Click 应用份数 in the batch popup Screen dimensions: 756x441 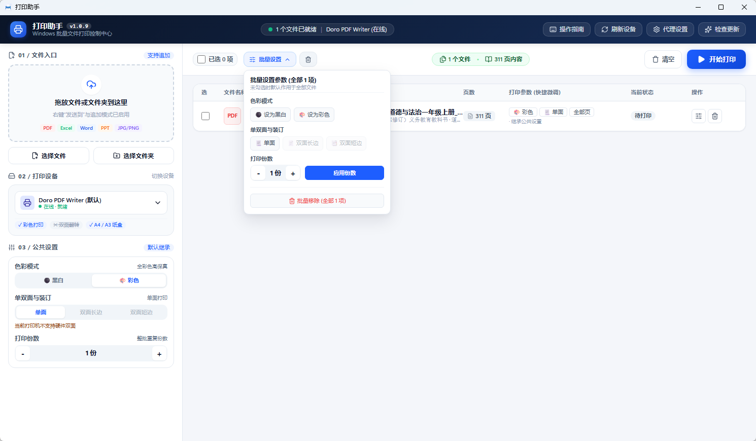coord(345,173)
